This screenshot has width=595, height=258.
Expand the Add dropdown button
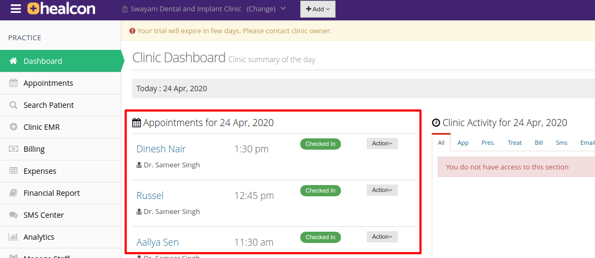pos(317,9)
